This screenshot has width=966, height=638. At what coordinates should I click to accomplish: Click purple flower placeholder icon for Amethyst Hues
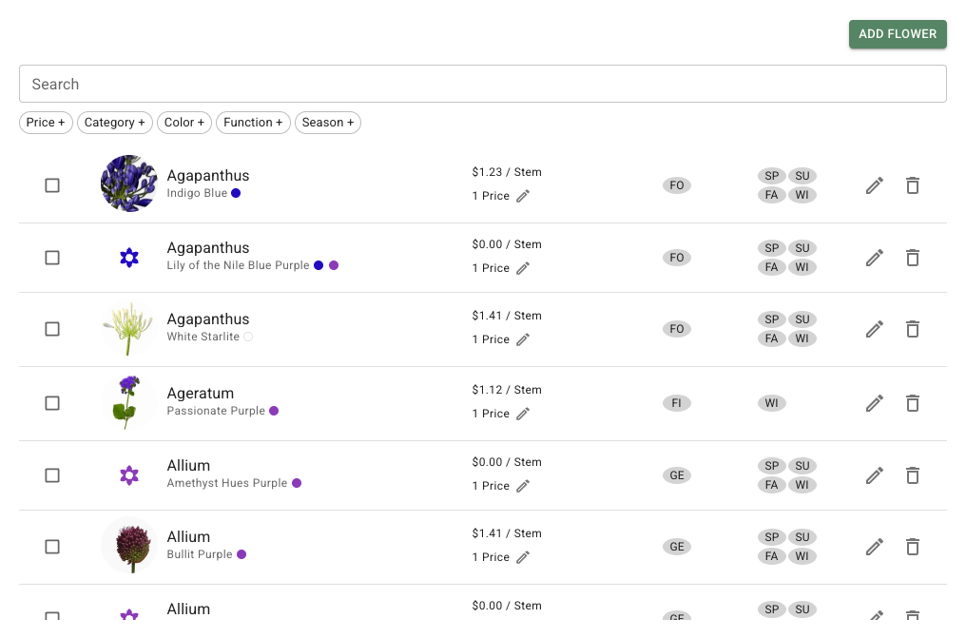(x=129, y=475)
